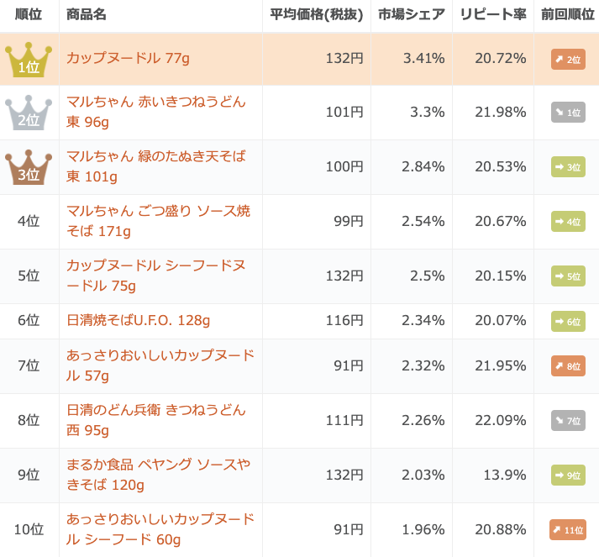Open まるか食品 ペヤング ソースやきそば link
This screenshot has height=557, width=599.
tap(158, 475)
